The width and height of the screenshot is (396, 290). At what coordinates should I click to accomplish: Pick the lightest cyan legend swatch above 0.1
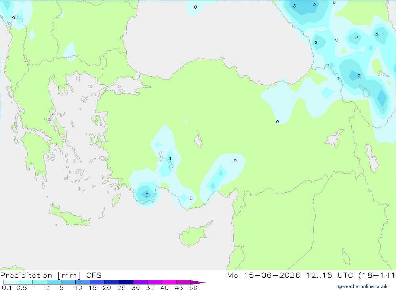pos(11,282)
